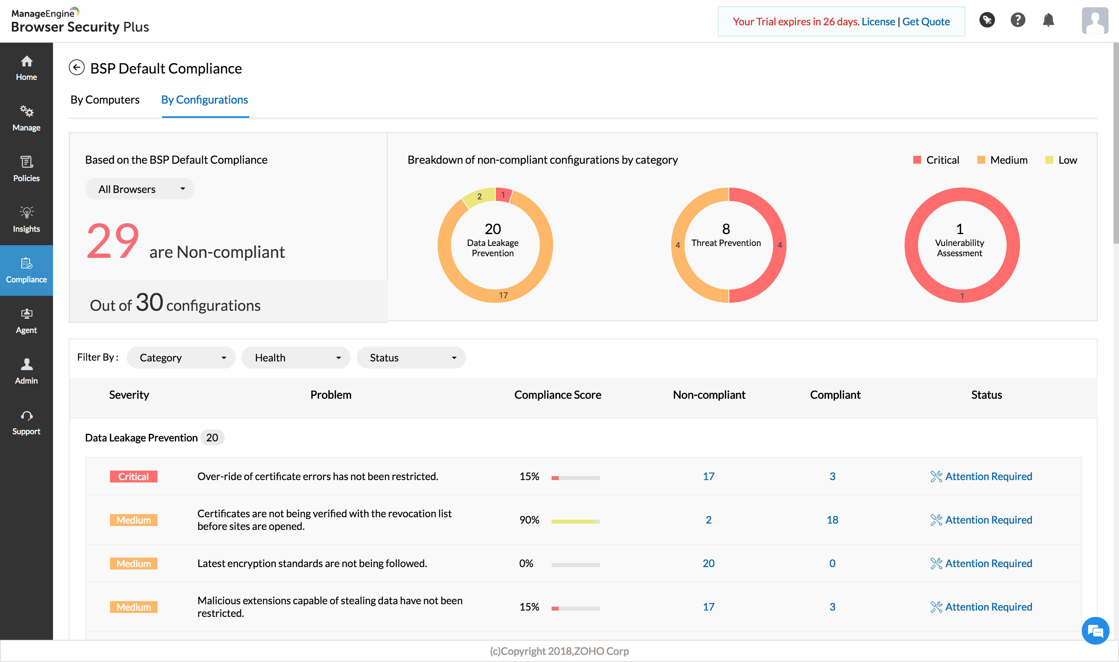Open the live chat bubble icon
1119x662 pixels.
1095,630
